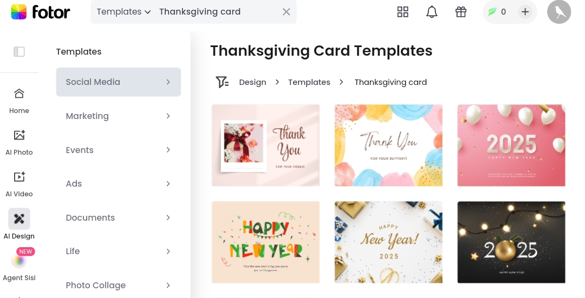Expand the Social Media category

pyautogui.click(x=118, y=82)
